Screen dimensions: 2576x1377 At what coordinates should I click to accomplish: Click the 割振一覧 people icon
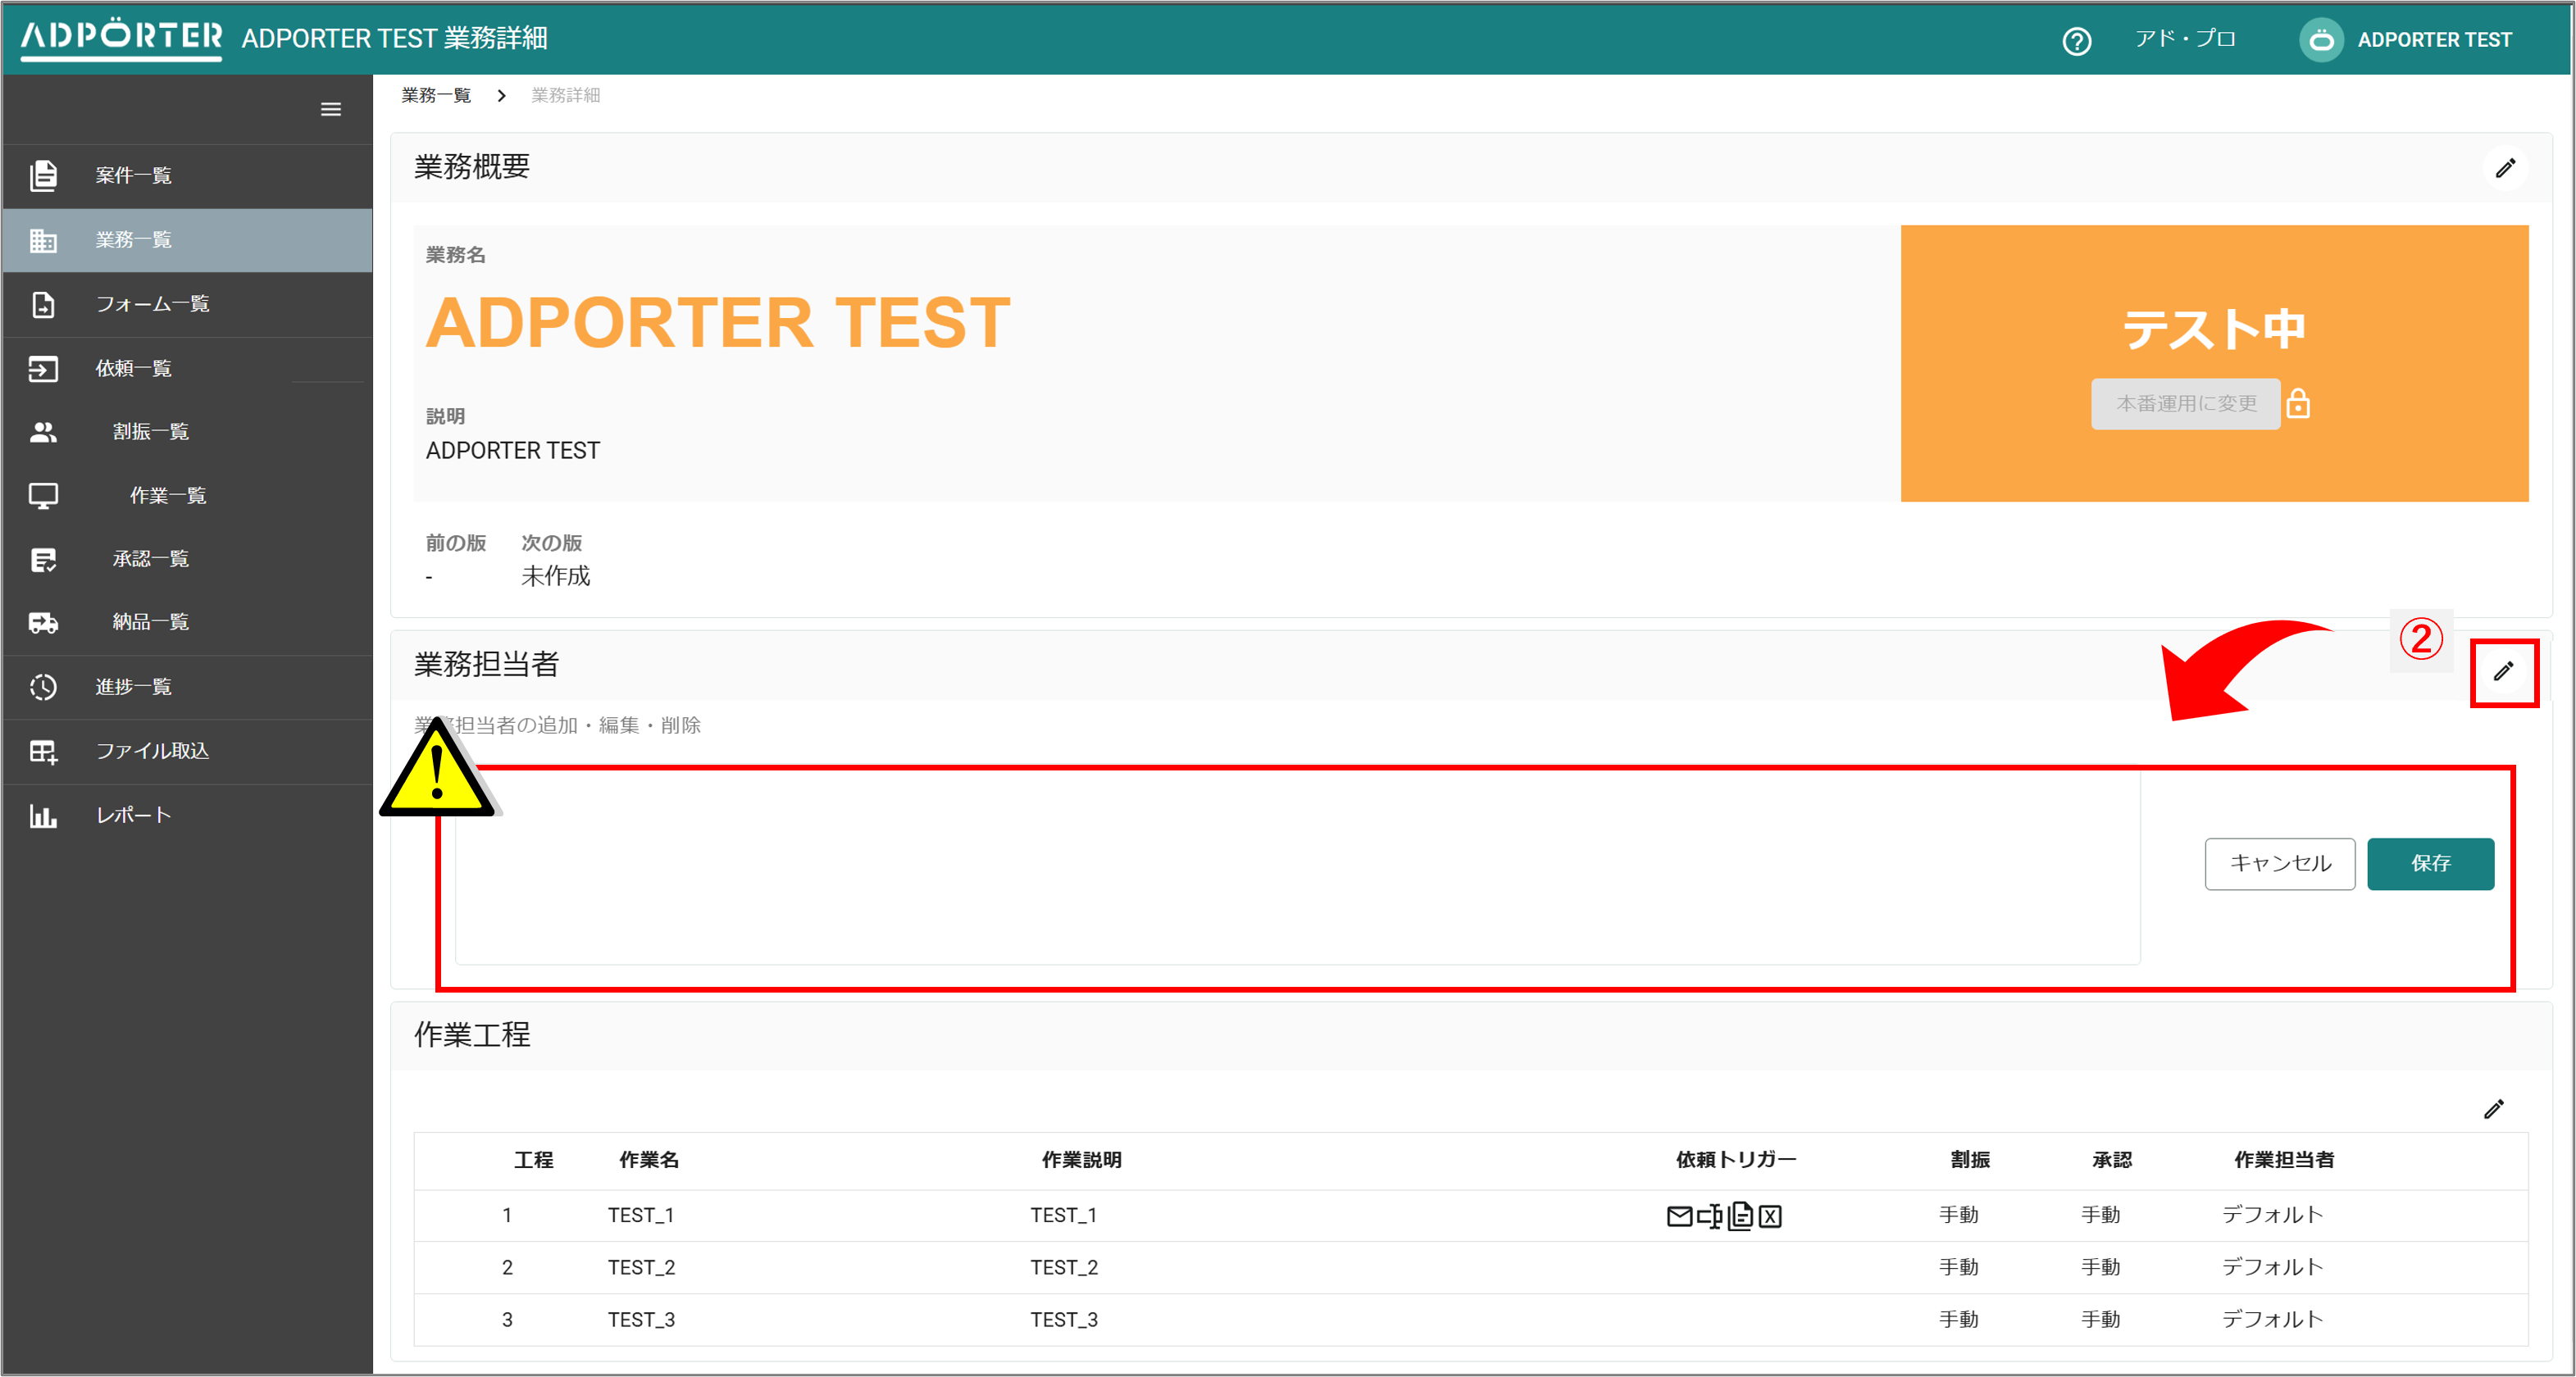tap(43, 432)
